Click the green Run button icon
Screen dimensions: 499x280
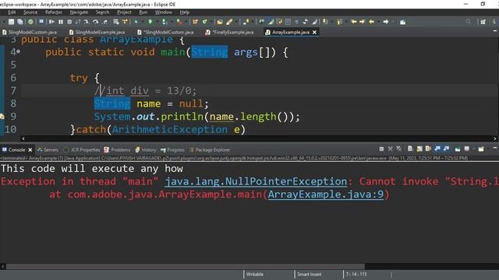(x=150, y=22)
